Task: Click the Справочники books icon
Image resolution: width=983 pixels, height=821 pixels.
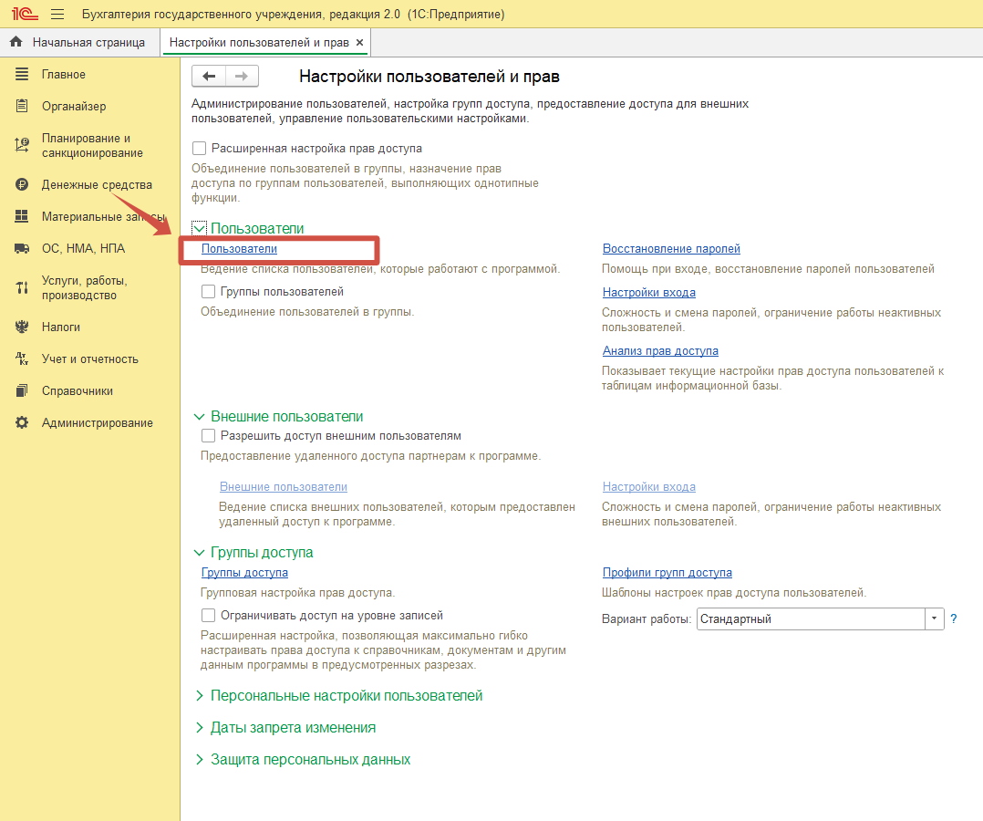Action: point(22,390)
